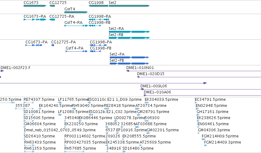Select the Set2-RB transcript bar
The height and width of the screenshot is (153, 261).
129,38
